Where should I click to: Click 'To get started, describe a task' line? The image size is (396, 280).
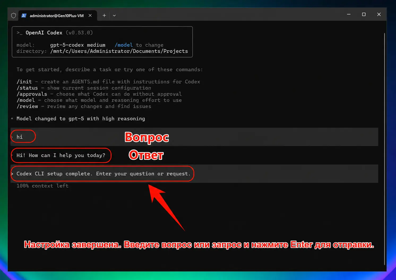click(110, 69)
